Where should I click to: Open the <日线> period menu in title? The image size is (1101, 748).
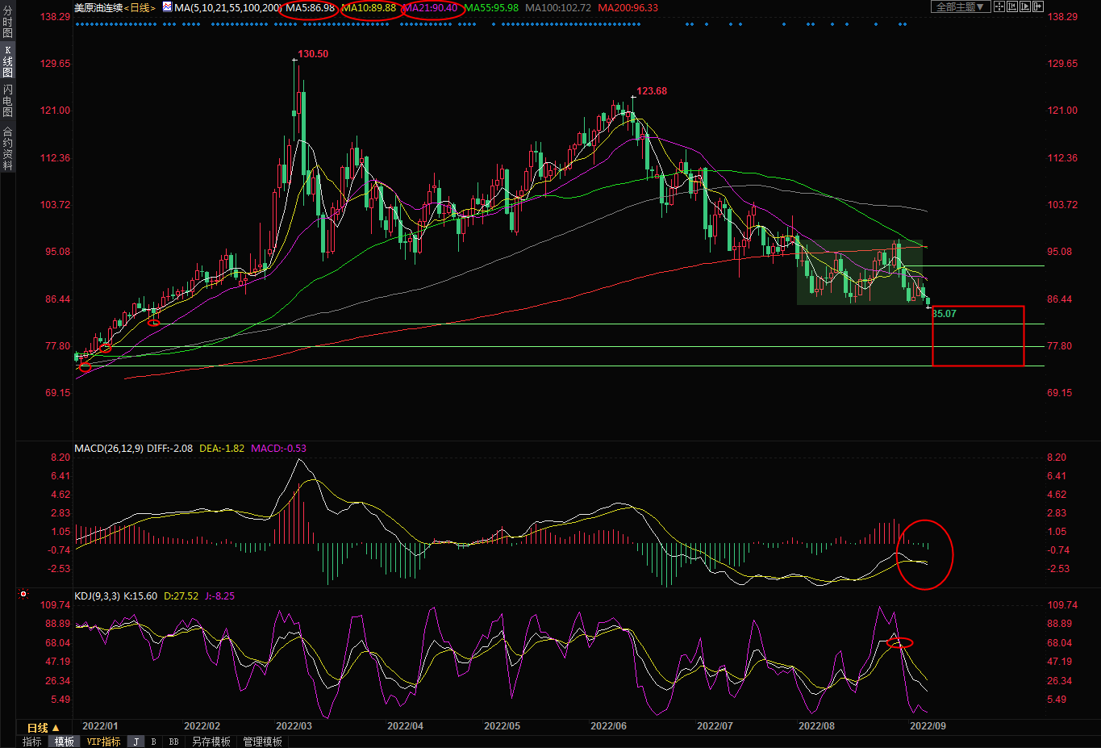click(x=140, y=7)
